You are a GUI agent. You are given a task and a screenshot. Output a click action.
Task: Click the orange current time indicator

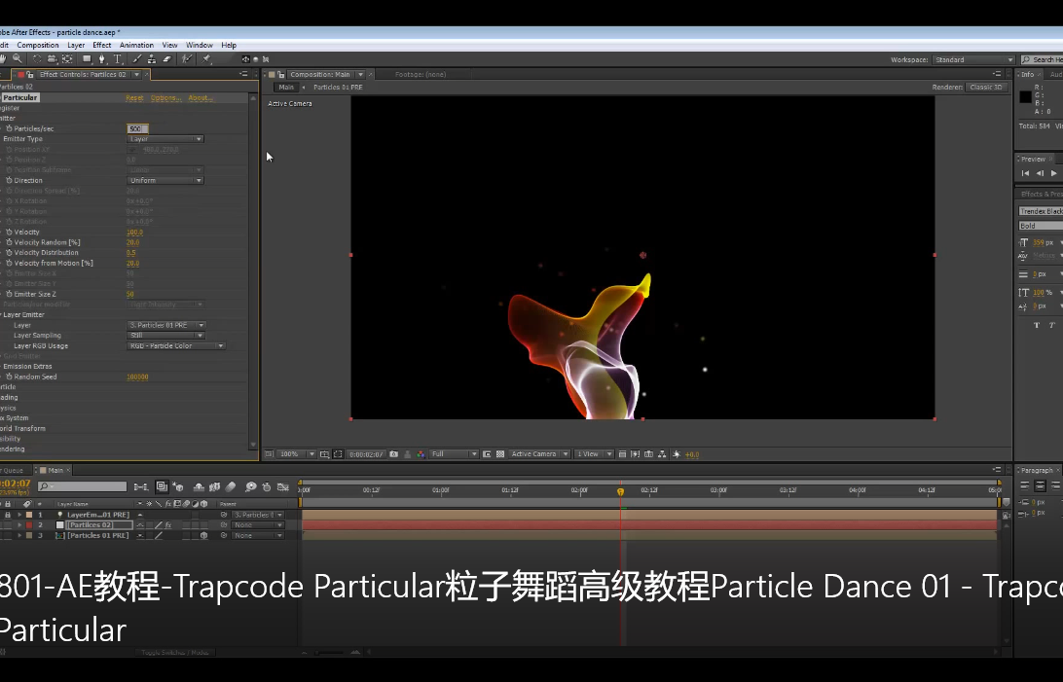(x=620, y=491)
